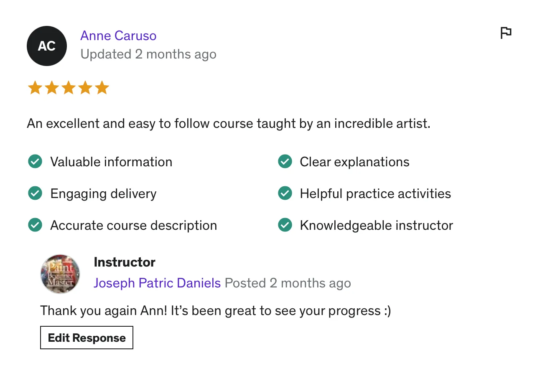Click the checkmark next to Engaging delivery
The width and height of the screenshot is (535, 371).
pos(35,193)
